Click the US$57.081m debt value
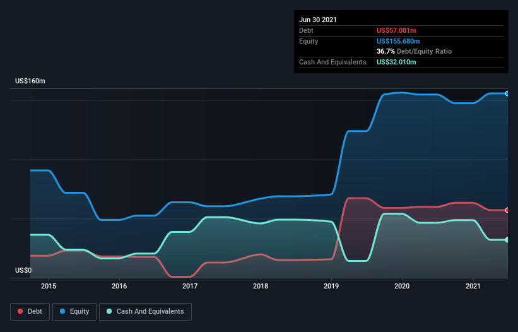Image resolution: width=518 pixels, height=332 pixels. tap(396, 30)
